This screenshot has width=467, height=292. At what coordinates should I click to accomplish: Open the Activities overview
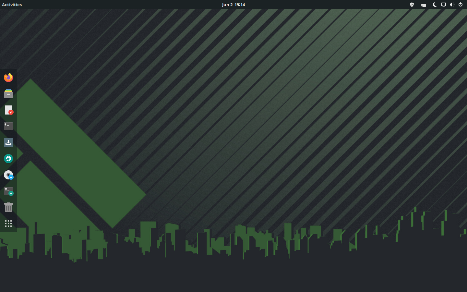(12, 5)
